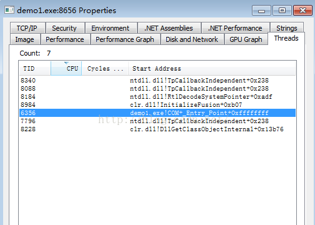Select thread 8184 RtlDecodeSystemPointer row
This screenshot has width=315, height=225.
(157, 97)
